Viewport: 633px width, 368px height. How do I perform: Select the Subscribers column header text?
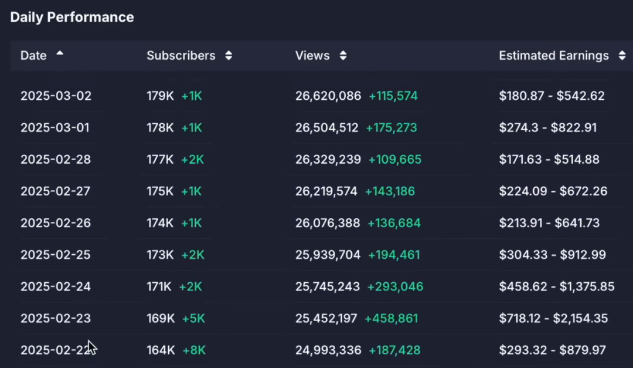(181, 56)
